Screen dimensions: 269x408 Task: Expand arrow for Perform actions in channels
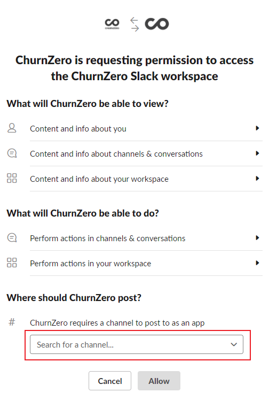click(x=257, y=238)
